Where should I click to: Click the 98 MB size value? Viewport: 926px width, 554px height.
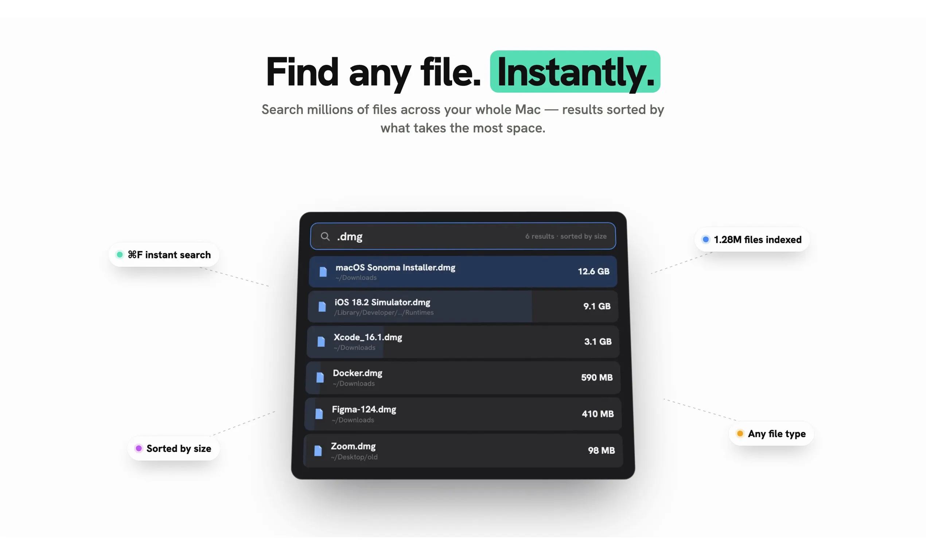(x=601, y=450)
